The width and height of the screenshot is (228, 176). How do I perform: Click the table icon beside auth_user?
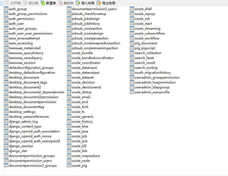click(6, 23)
